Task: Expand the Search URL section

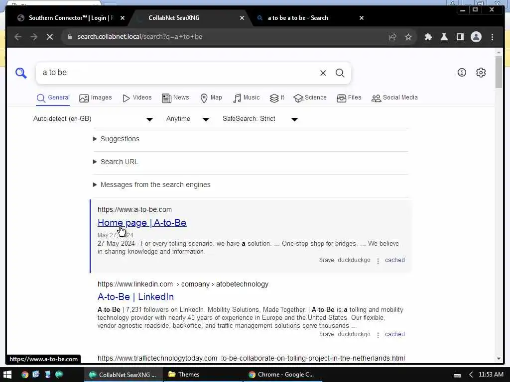Action: coord(116,162)
